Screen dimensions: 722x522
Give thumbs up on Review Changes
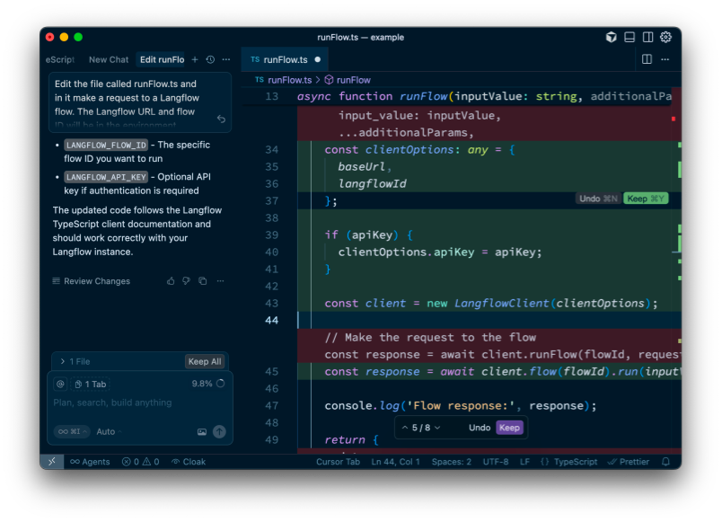[x=172, y=280]
